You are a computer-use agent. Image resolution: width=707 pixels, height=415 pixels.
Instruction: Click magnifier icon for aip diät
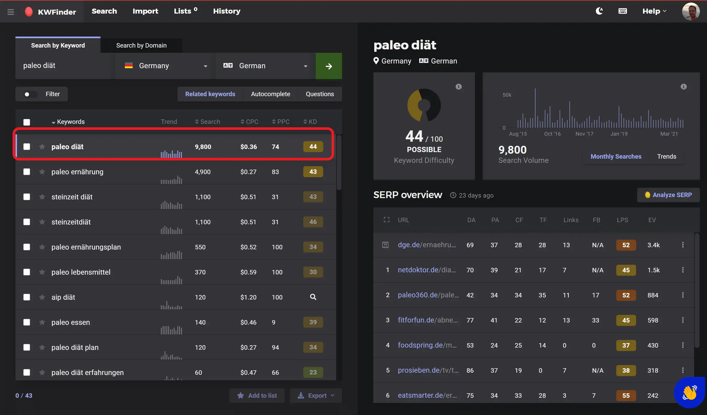coord(313,297)
